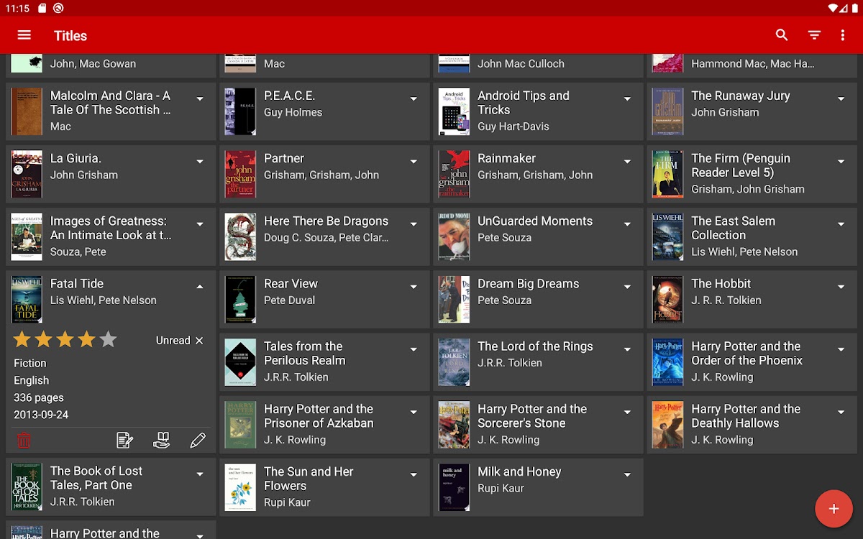
Task: Tap the loan book icon for Fatal Tide
Action: pos(162,441)
